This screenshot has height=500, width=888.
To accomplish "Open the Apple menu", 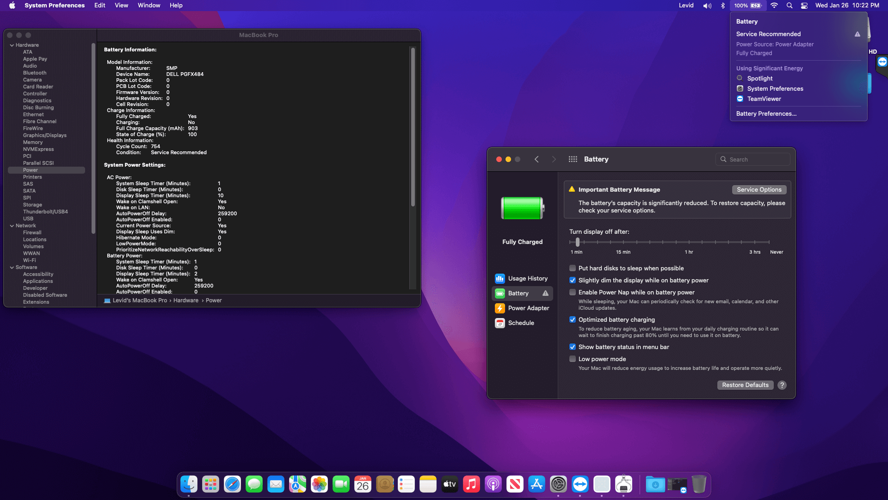I will click(x=12, y=6).
